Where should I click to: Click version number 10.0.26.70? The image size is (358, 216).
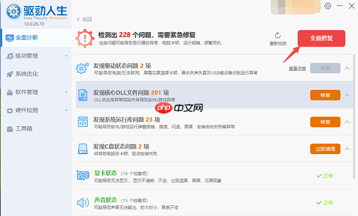point(34,24)
